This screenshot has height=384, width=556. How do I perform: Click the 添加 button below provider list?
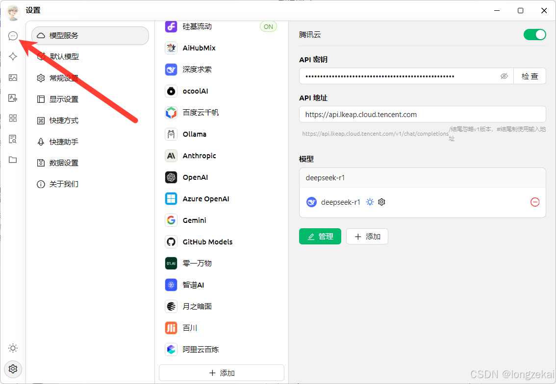point(222,373)
